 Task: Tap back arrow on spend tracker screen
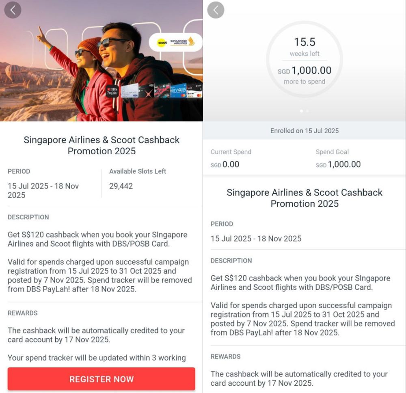pyautogui.click(x=216, y=10)
